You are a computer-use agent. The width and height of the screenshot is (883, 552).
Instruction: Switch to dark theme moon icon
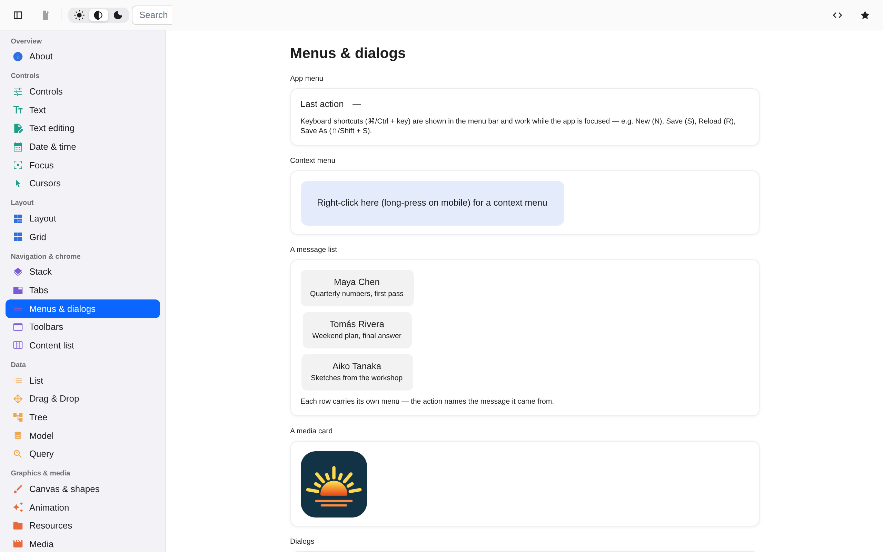tap(118, 15)
